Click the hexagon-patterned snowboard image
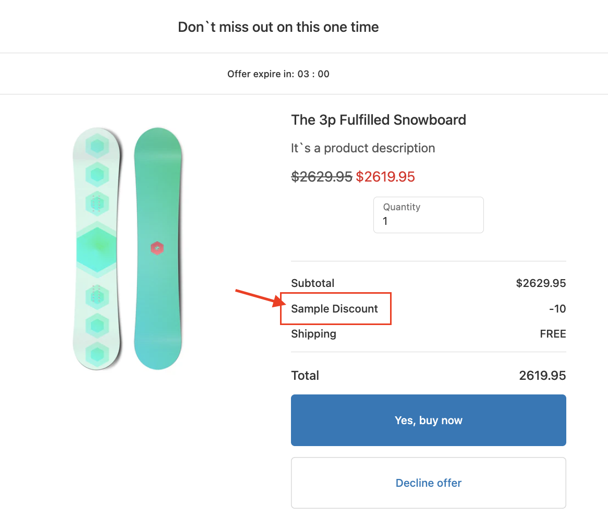This screenshot has height=528, width=608. tap(97, 249)
